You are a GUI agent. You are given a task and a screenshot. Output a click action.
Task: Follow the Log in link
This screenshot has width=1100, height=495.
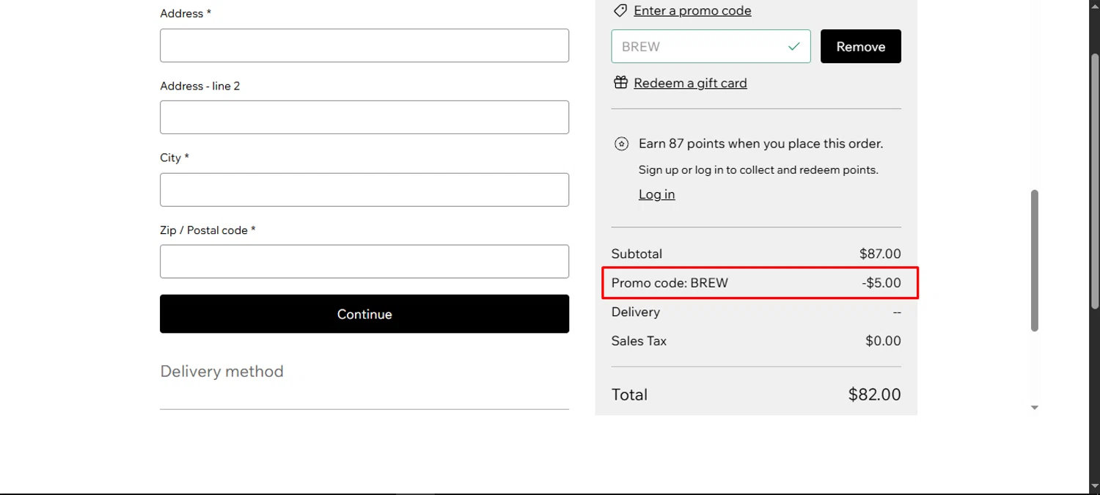click(x=656, y=194)
